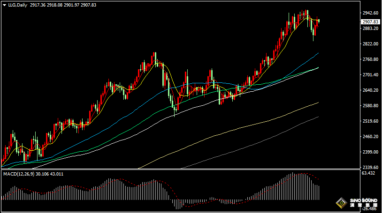
Task: Click the 2399.00 price axis label
Action: pyautogui.click(x=370, y=152)
